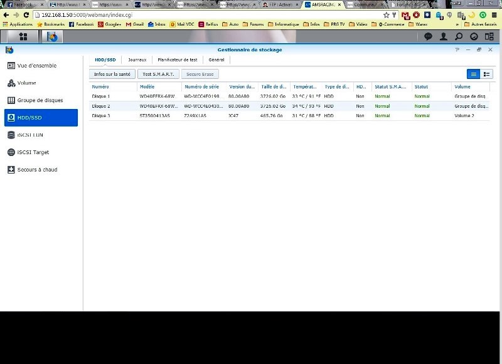502x364 pixels.
Task: Click the Volume 2 cell
Action: point(464,116)
